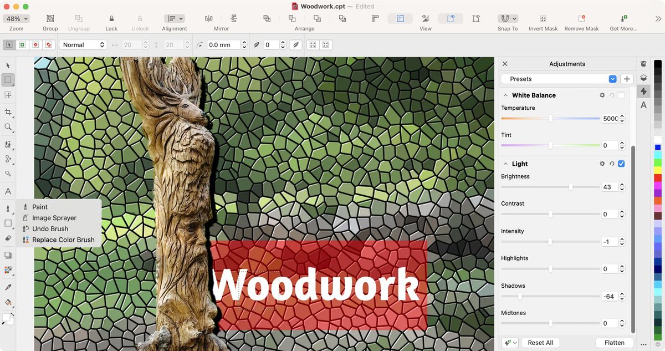Screen dimensions: 665x351
Task: Disable the Light adjustment checkbox
Action: pyautogui.click(x=621, y=164)
